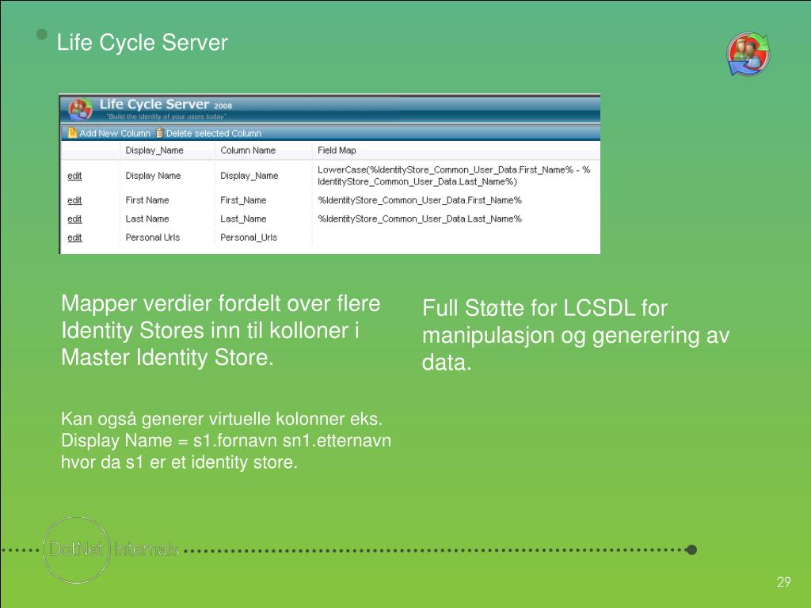Select the 'Personal_Urls' column name cell
811x608 pixels.
[249, 237]
